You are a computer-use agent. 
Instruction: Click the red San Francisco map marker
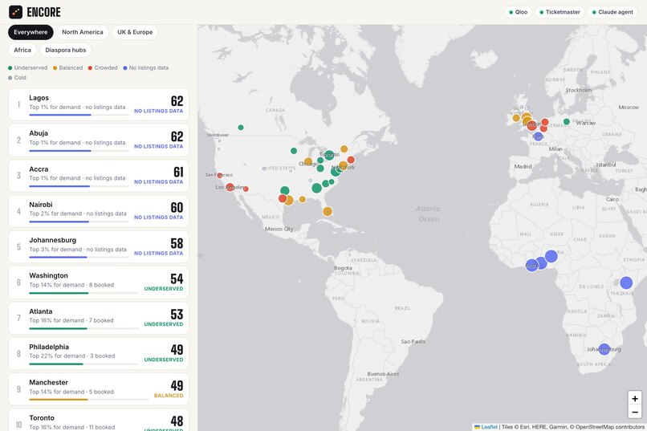pyautogui.click(x=219, y=175)
